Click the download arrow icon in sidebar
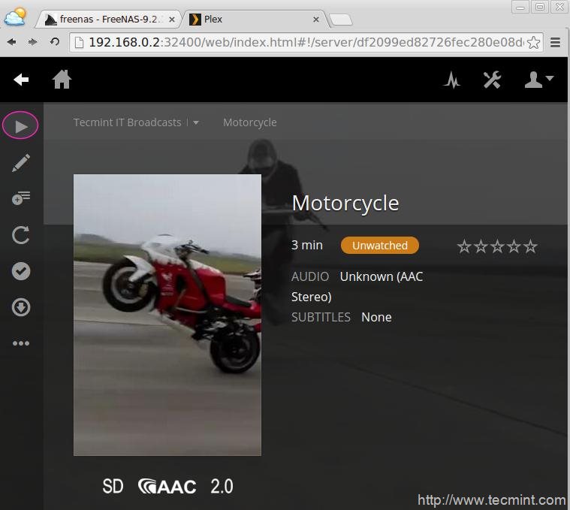The width and height of the screenshot is (570, 510). coord(21,307)
